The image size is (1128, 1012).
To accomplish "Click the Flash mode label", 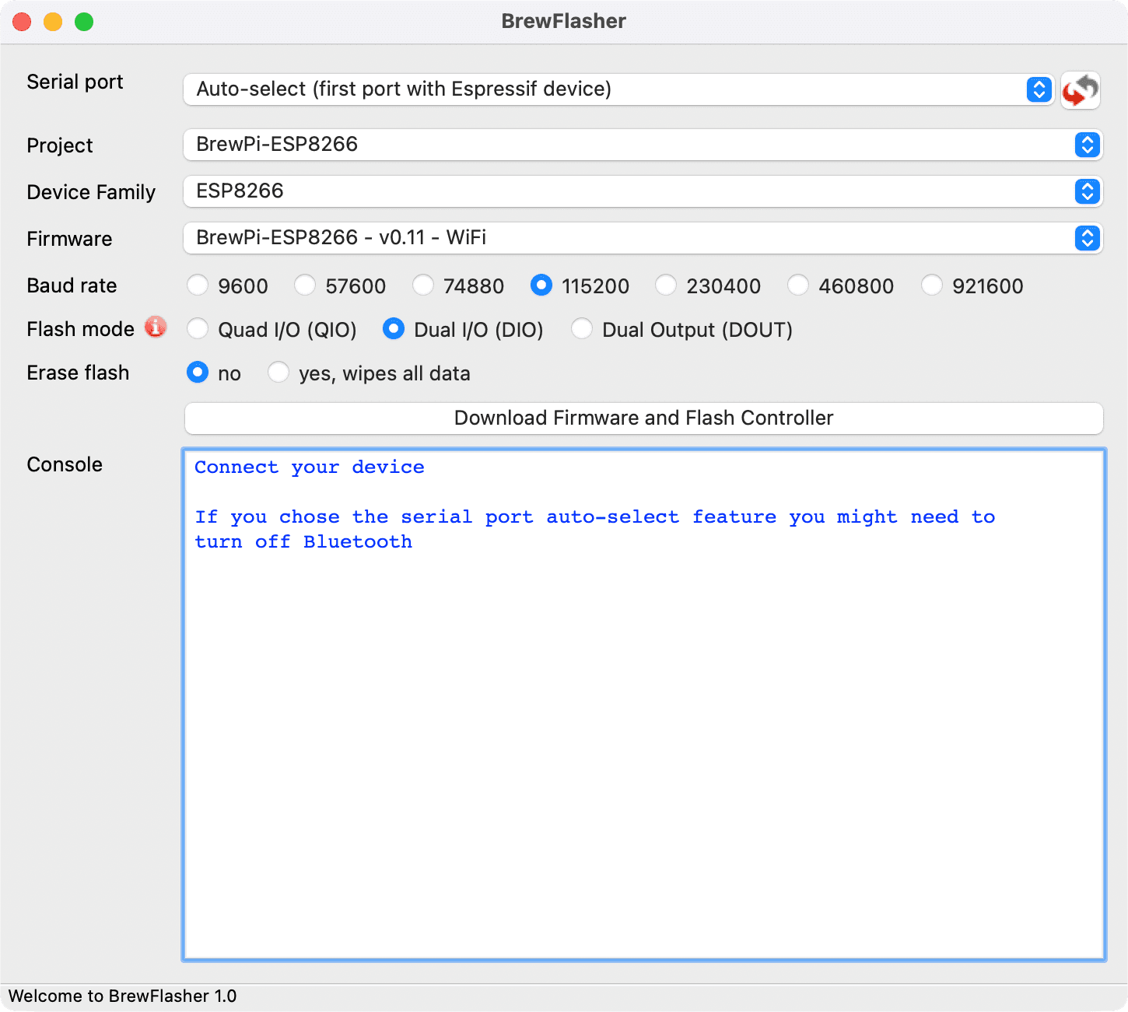I will [80, 329].
